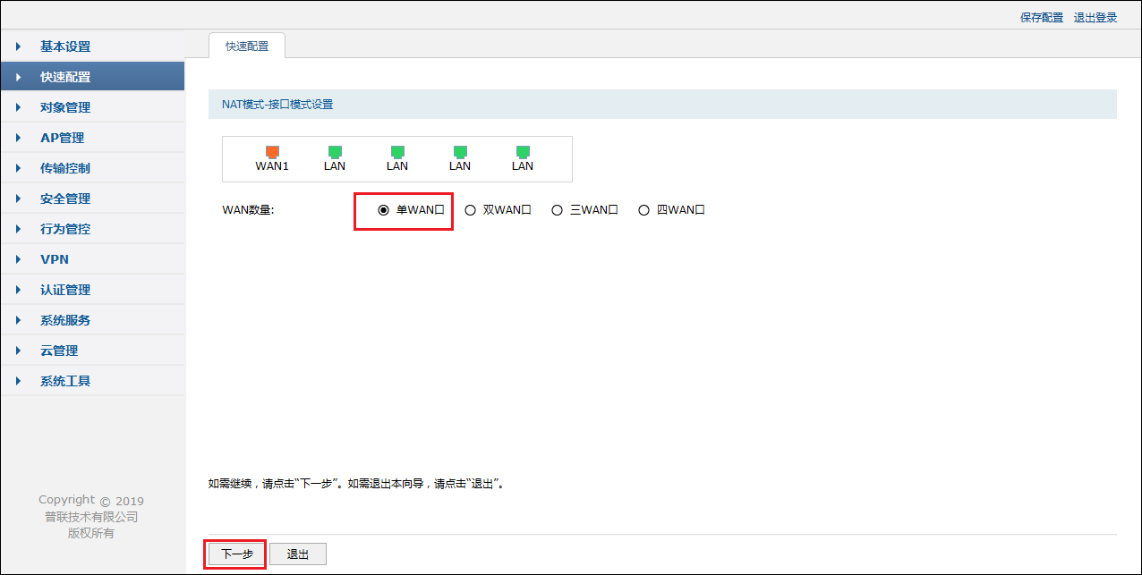Viewport: 1142px width, 575px height.
Task: Expand the 基本设置 sidebar menu
Action: (x=65, y=47)
